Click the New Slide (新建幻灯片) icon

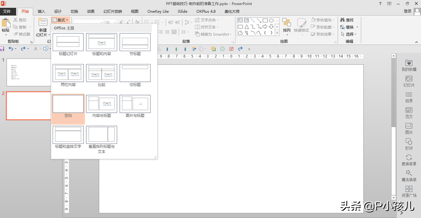point(43,22)
